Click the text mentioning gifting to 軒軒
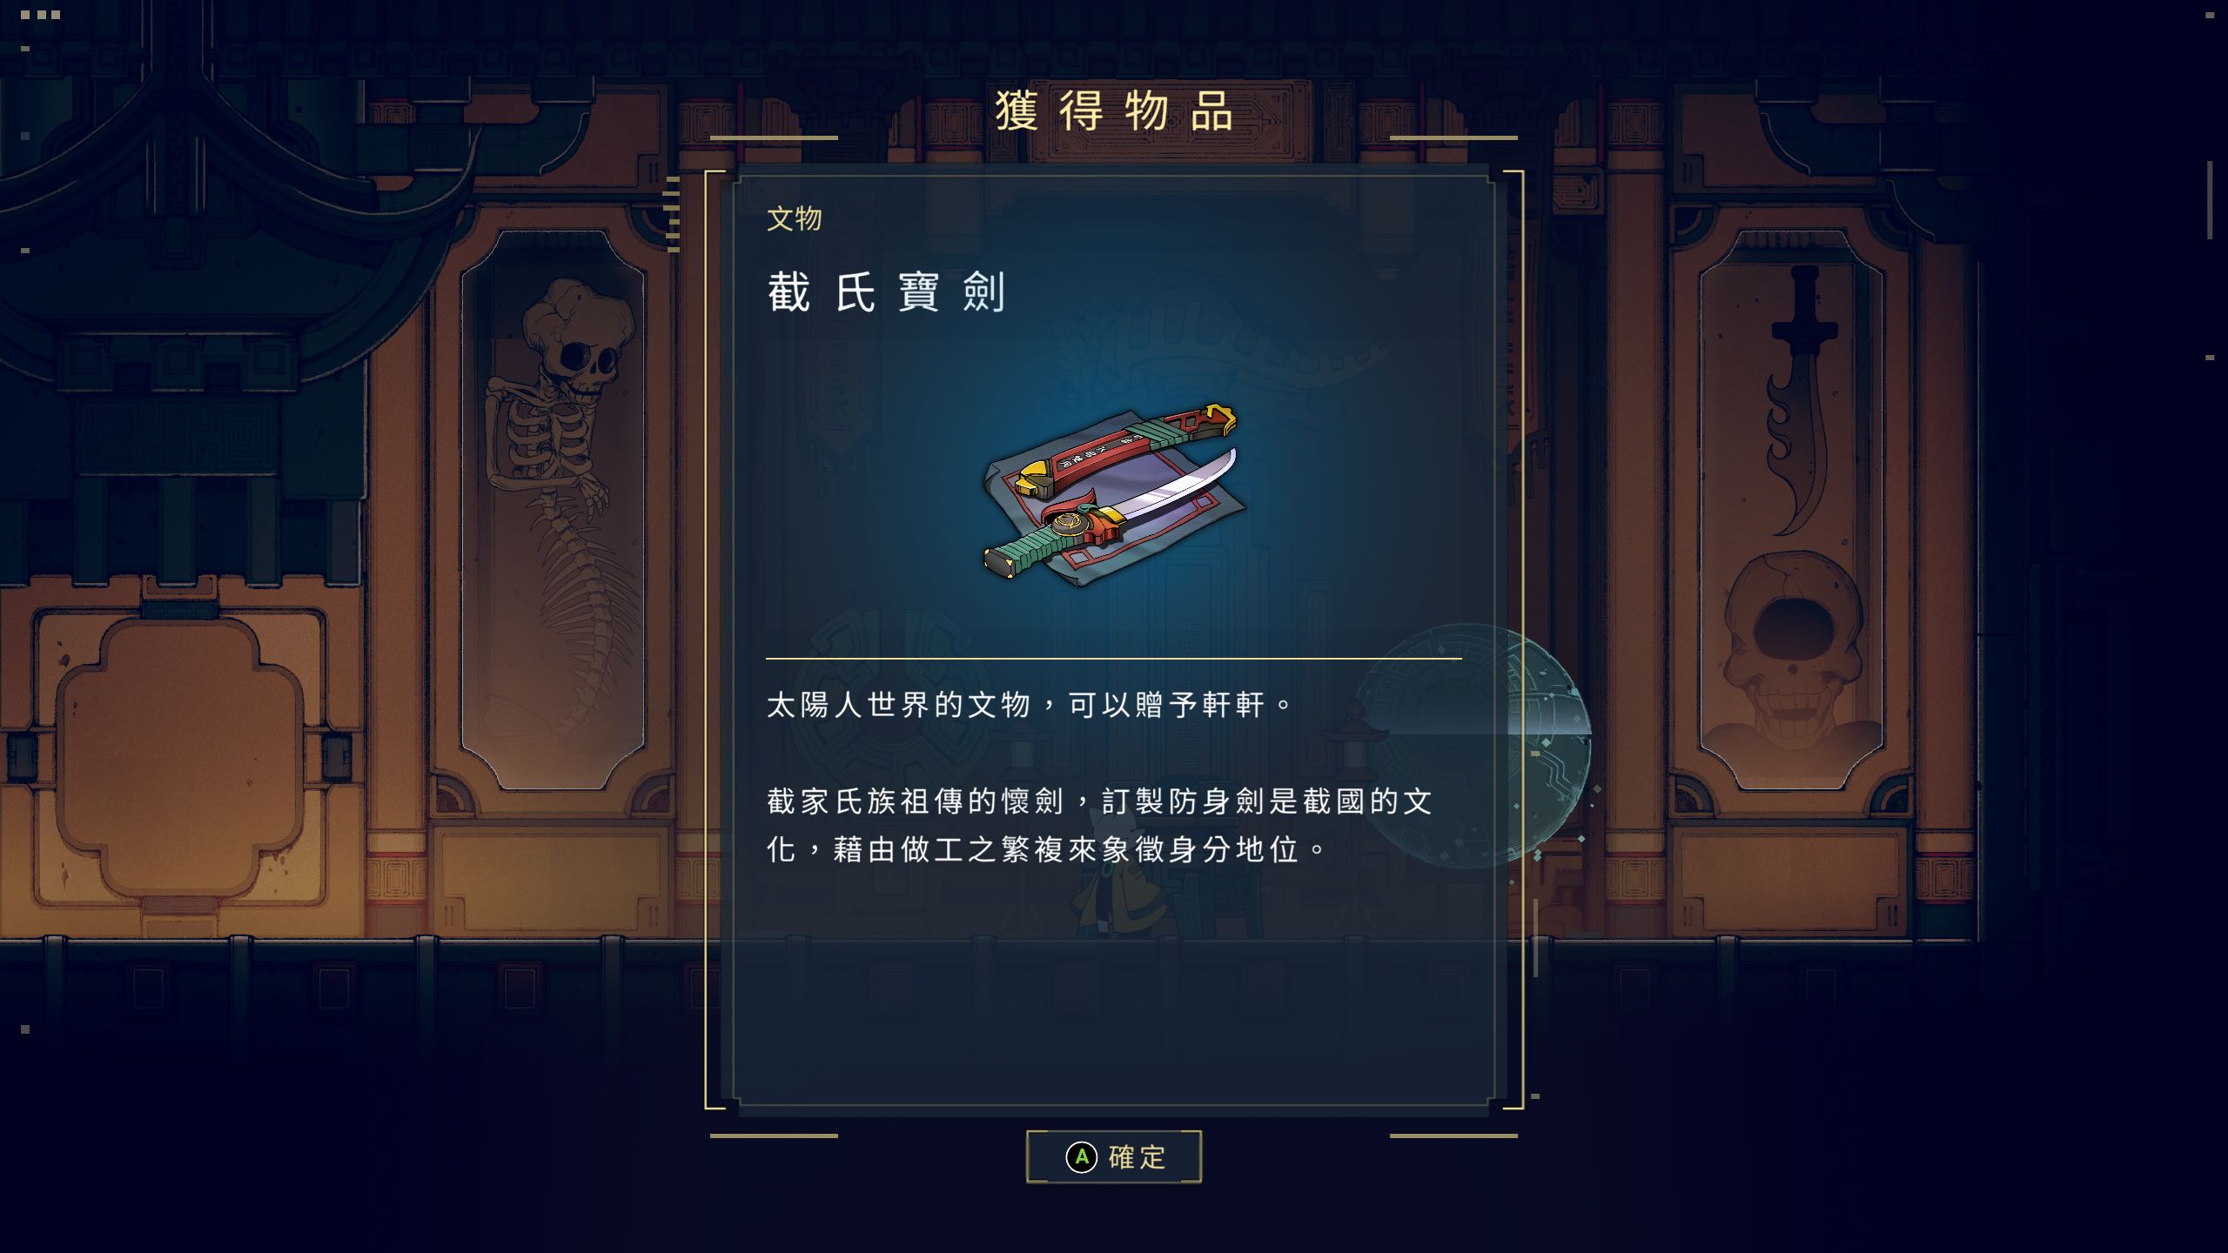This screenshot has height=1253, width=2228. tap(1029, 705)
